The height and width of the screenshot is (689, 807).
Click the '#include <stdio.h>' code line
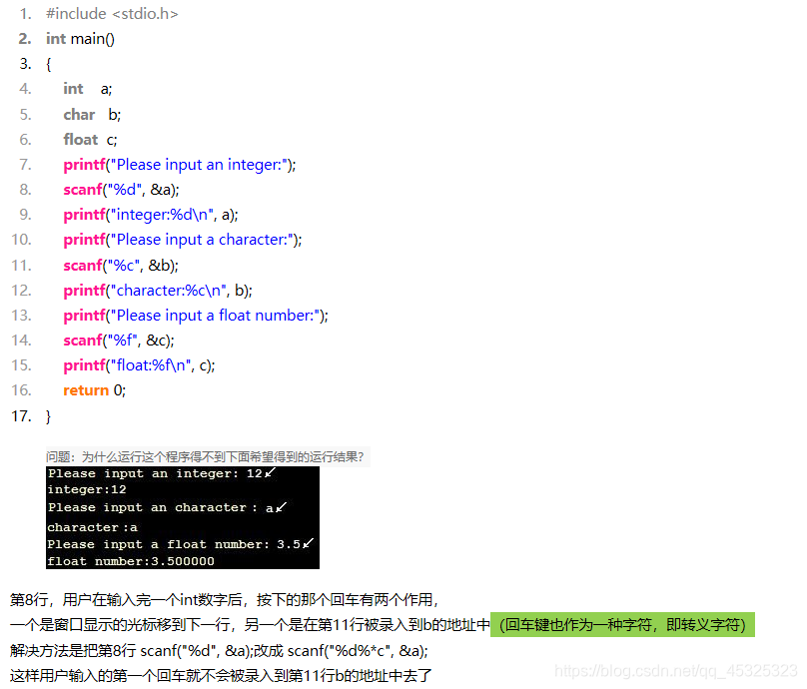(x=112, y=13)
